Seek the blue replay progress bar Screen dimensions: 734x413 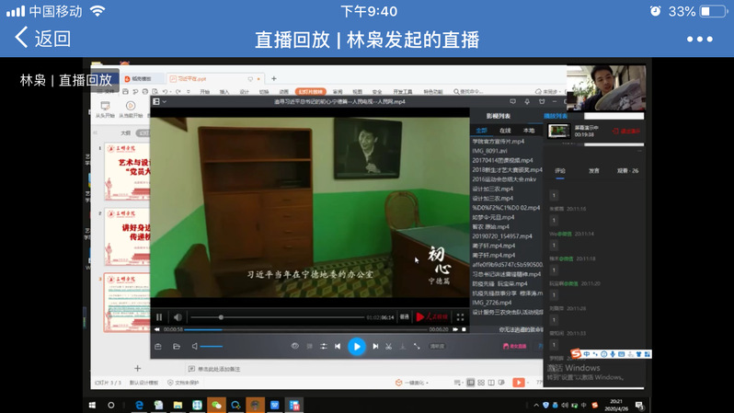[x=305, y=329]
